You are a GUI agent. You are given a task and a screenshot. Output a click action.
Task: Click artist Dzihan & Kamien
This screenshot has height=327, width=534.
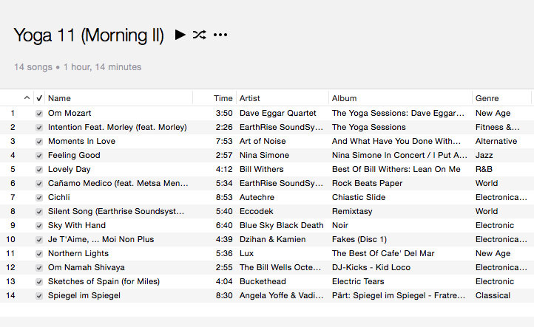tap(272, 239)
